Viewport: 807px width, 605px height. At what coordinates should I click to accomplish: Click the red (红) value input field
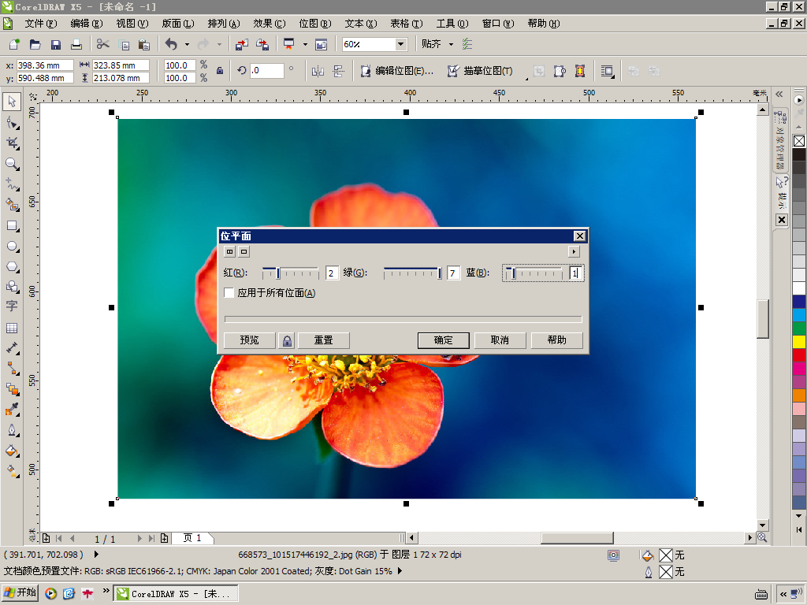pos(332,273)
